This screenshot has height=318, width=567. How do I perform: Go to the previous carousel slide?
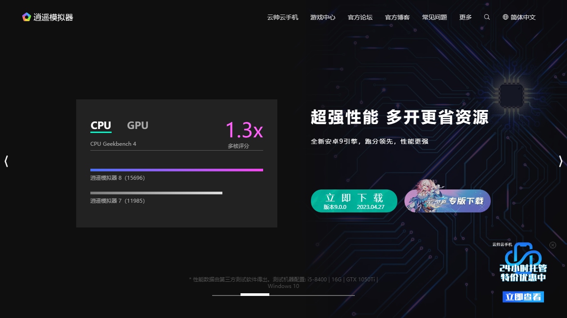click(6, 161)
